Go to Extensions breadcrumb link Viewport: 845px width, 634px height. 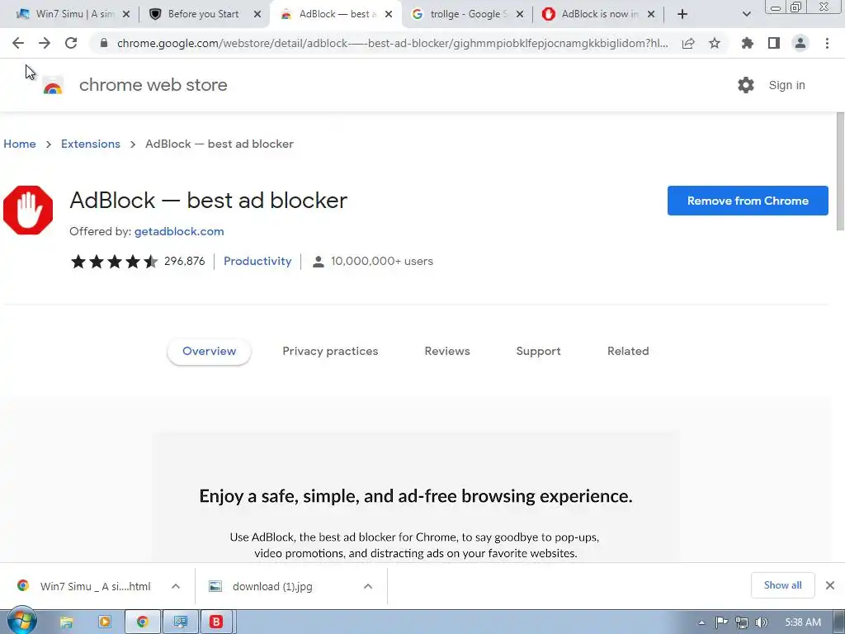pos(91,144)
